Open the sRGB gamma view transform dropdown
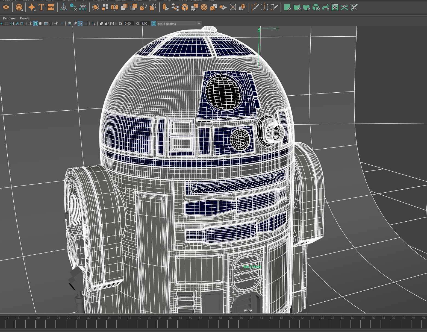Viewport: 427px width, 332px height. (x=179, y=23)
